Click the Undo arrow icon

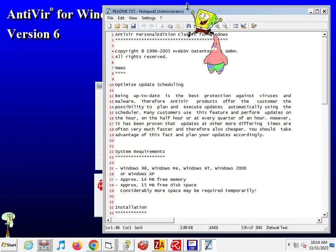click(143, 26)
